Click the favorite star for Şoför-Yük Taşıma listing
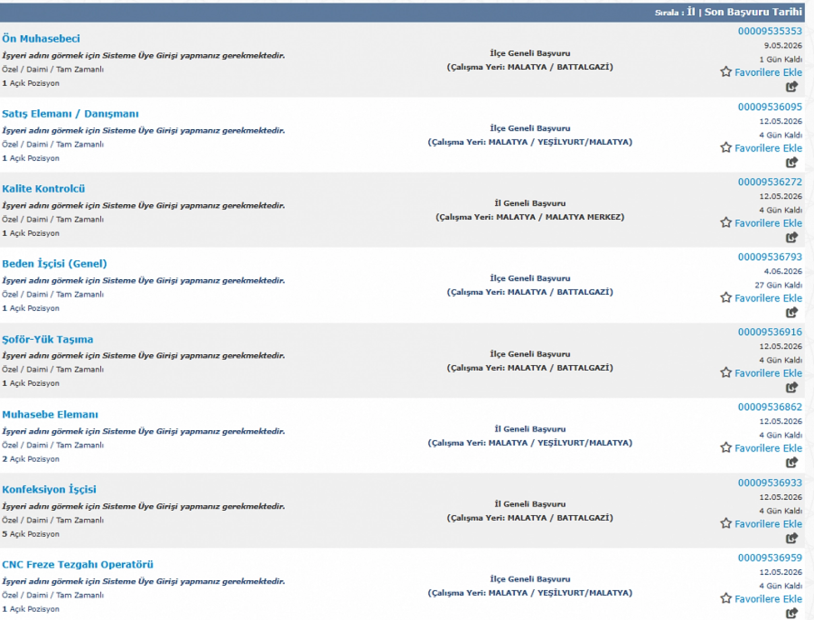The image size is (814, 620). click(725, 373)
